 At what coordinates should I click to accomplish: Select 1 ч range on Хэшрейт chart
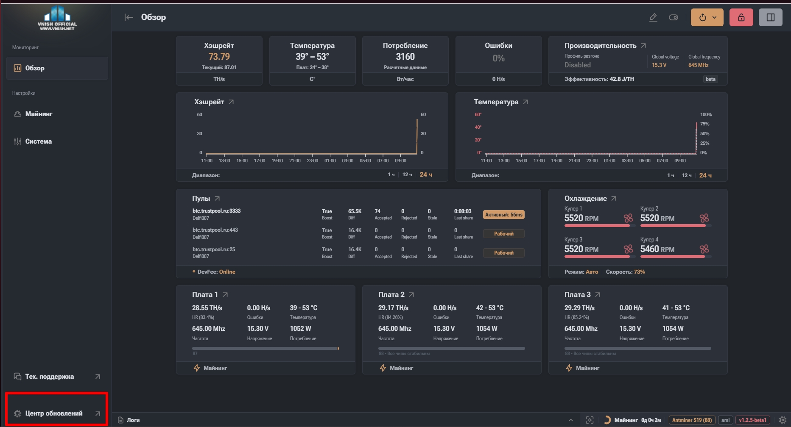pyautogui.click(x=391, y=175)
